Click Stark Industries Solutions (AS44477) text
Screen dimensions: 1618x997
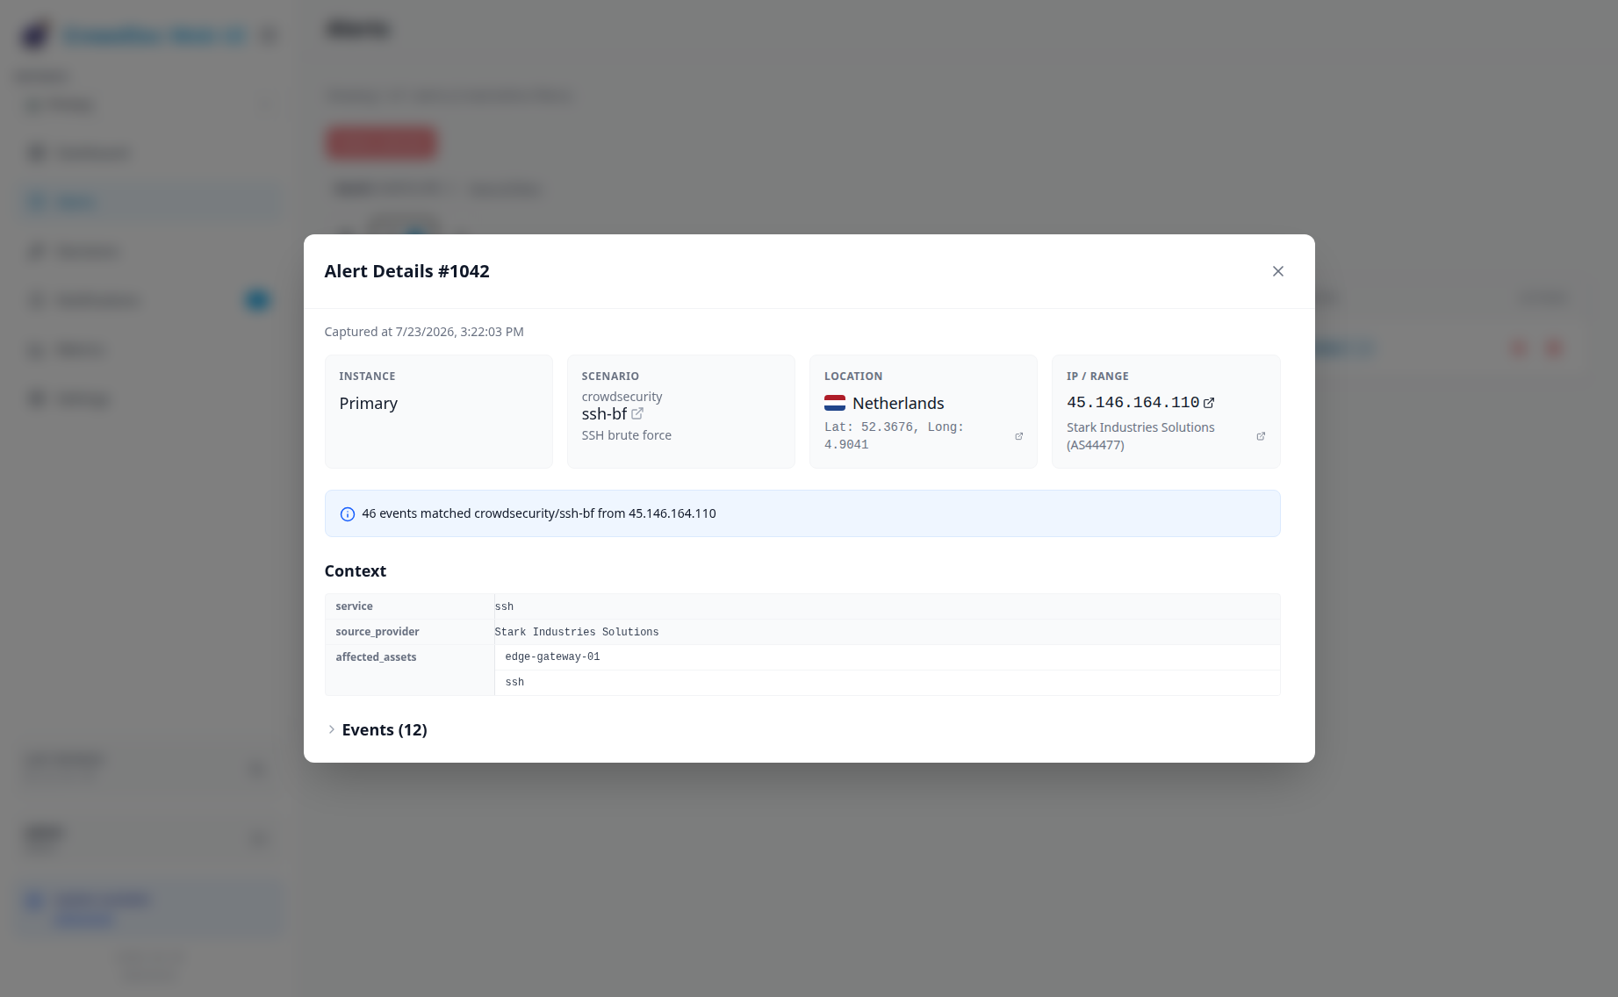[x=1140, y=436]
